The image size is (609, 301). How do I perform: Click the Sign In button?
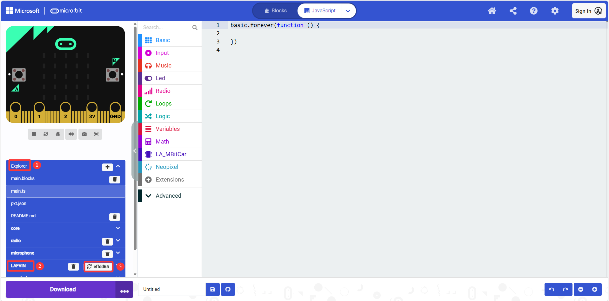[x=589, y=11]
